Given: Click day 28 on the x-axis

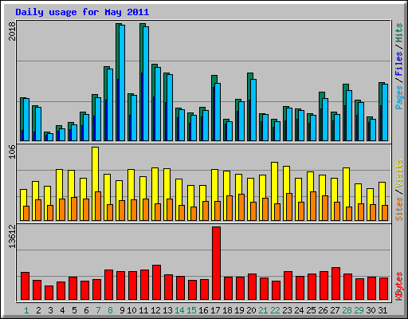Looking at the screenshot, I should (x=347, y=310).
